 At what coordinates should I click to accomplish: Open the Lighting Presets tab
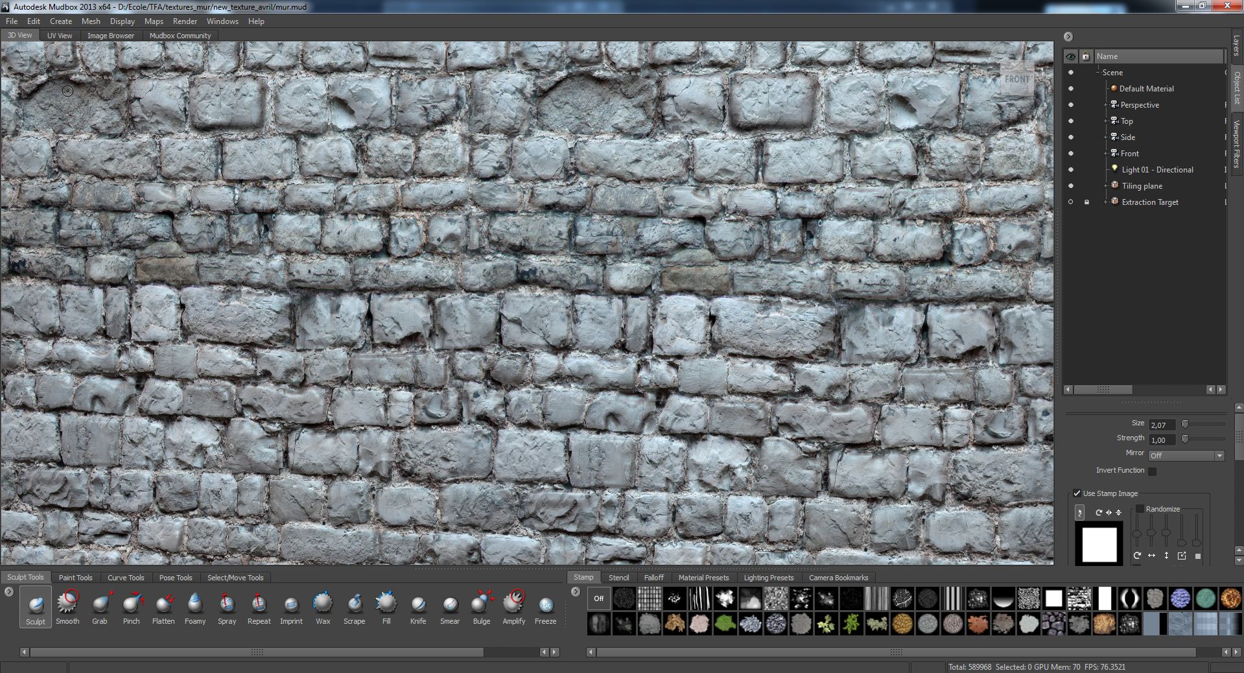tap(768, 578)
